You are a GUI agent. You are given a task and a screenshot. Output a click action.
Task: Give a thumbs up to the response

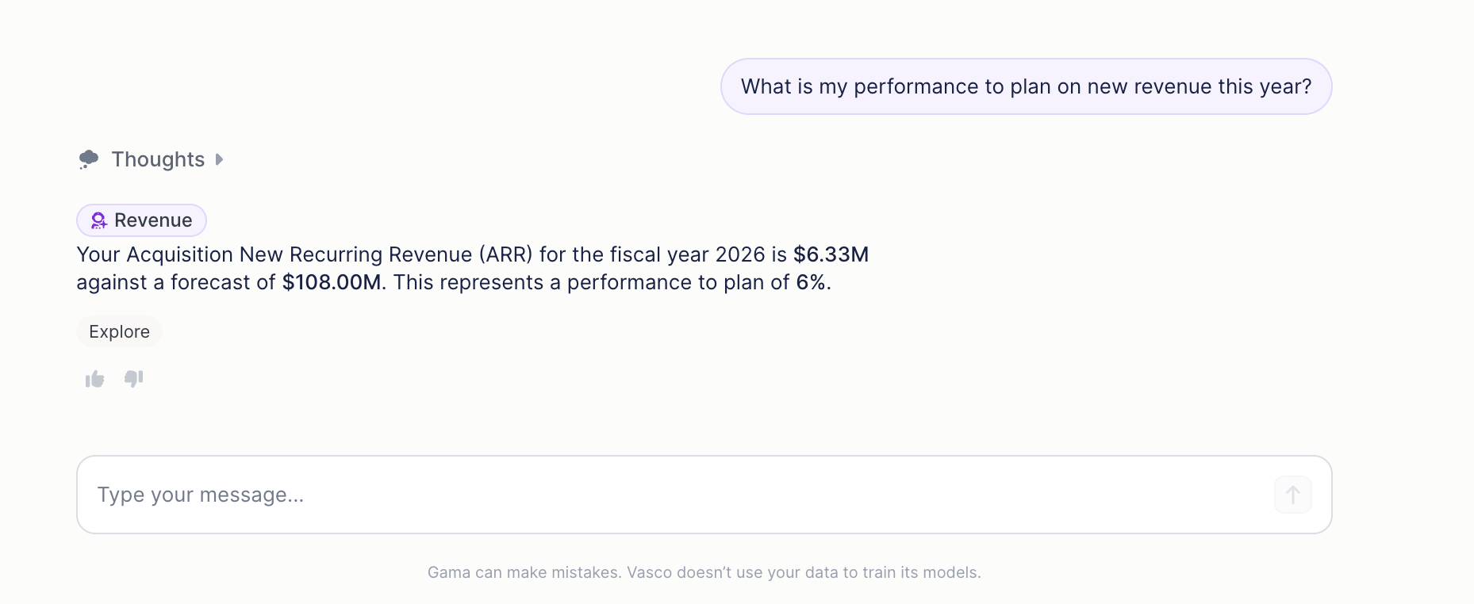pos(95,379)
